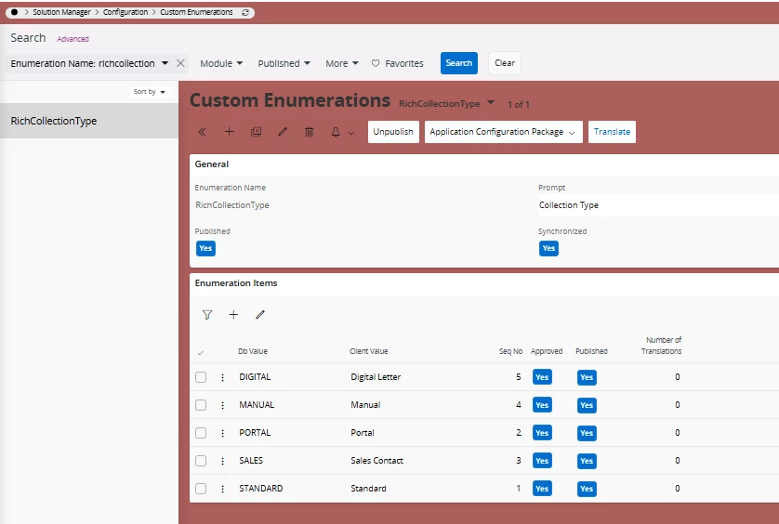
Task: Click the 'Manual' client value cell
Action: click(x=365, y=405)
